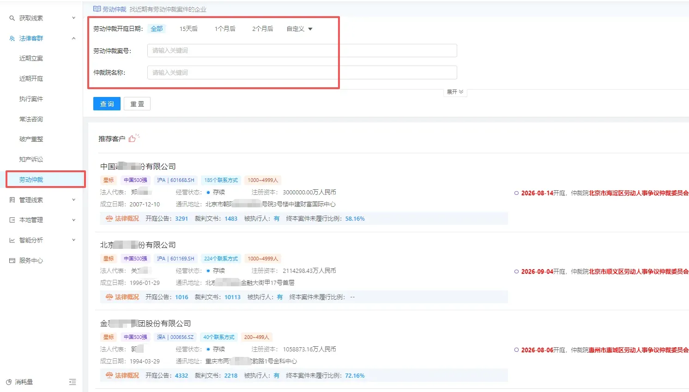Screen dimensions: 689x392
Task: Click the 管理线索 list icon
Action: [x=12, y=200]
